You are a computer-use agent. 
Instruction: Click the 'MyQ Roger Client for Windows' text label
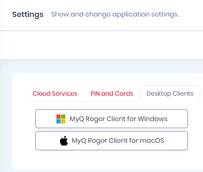pos(118,119)
